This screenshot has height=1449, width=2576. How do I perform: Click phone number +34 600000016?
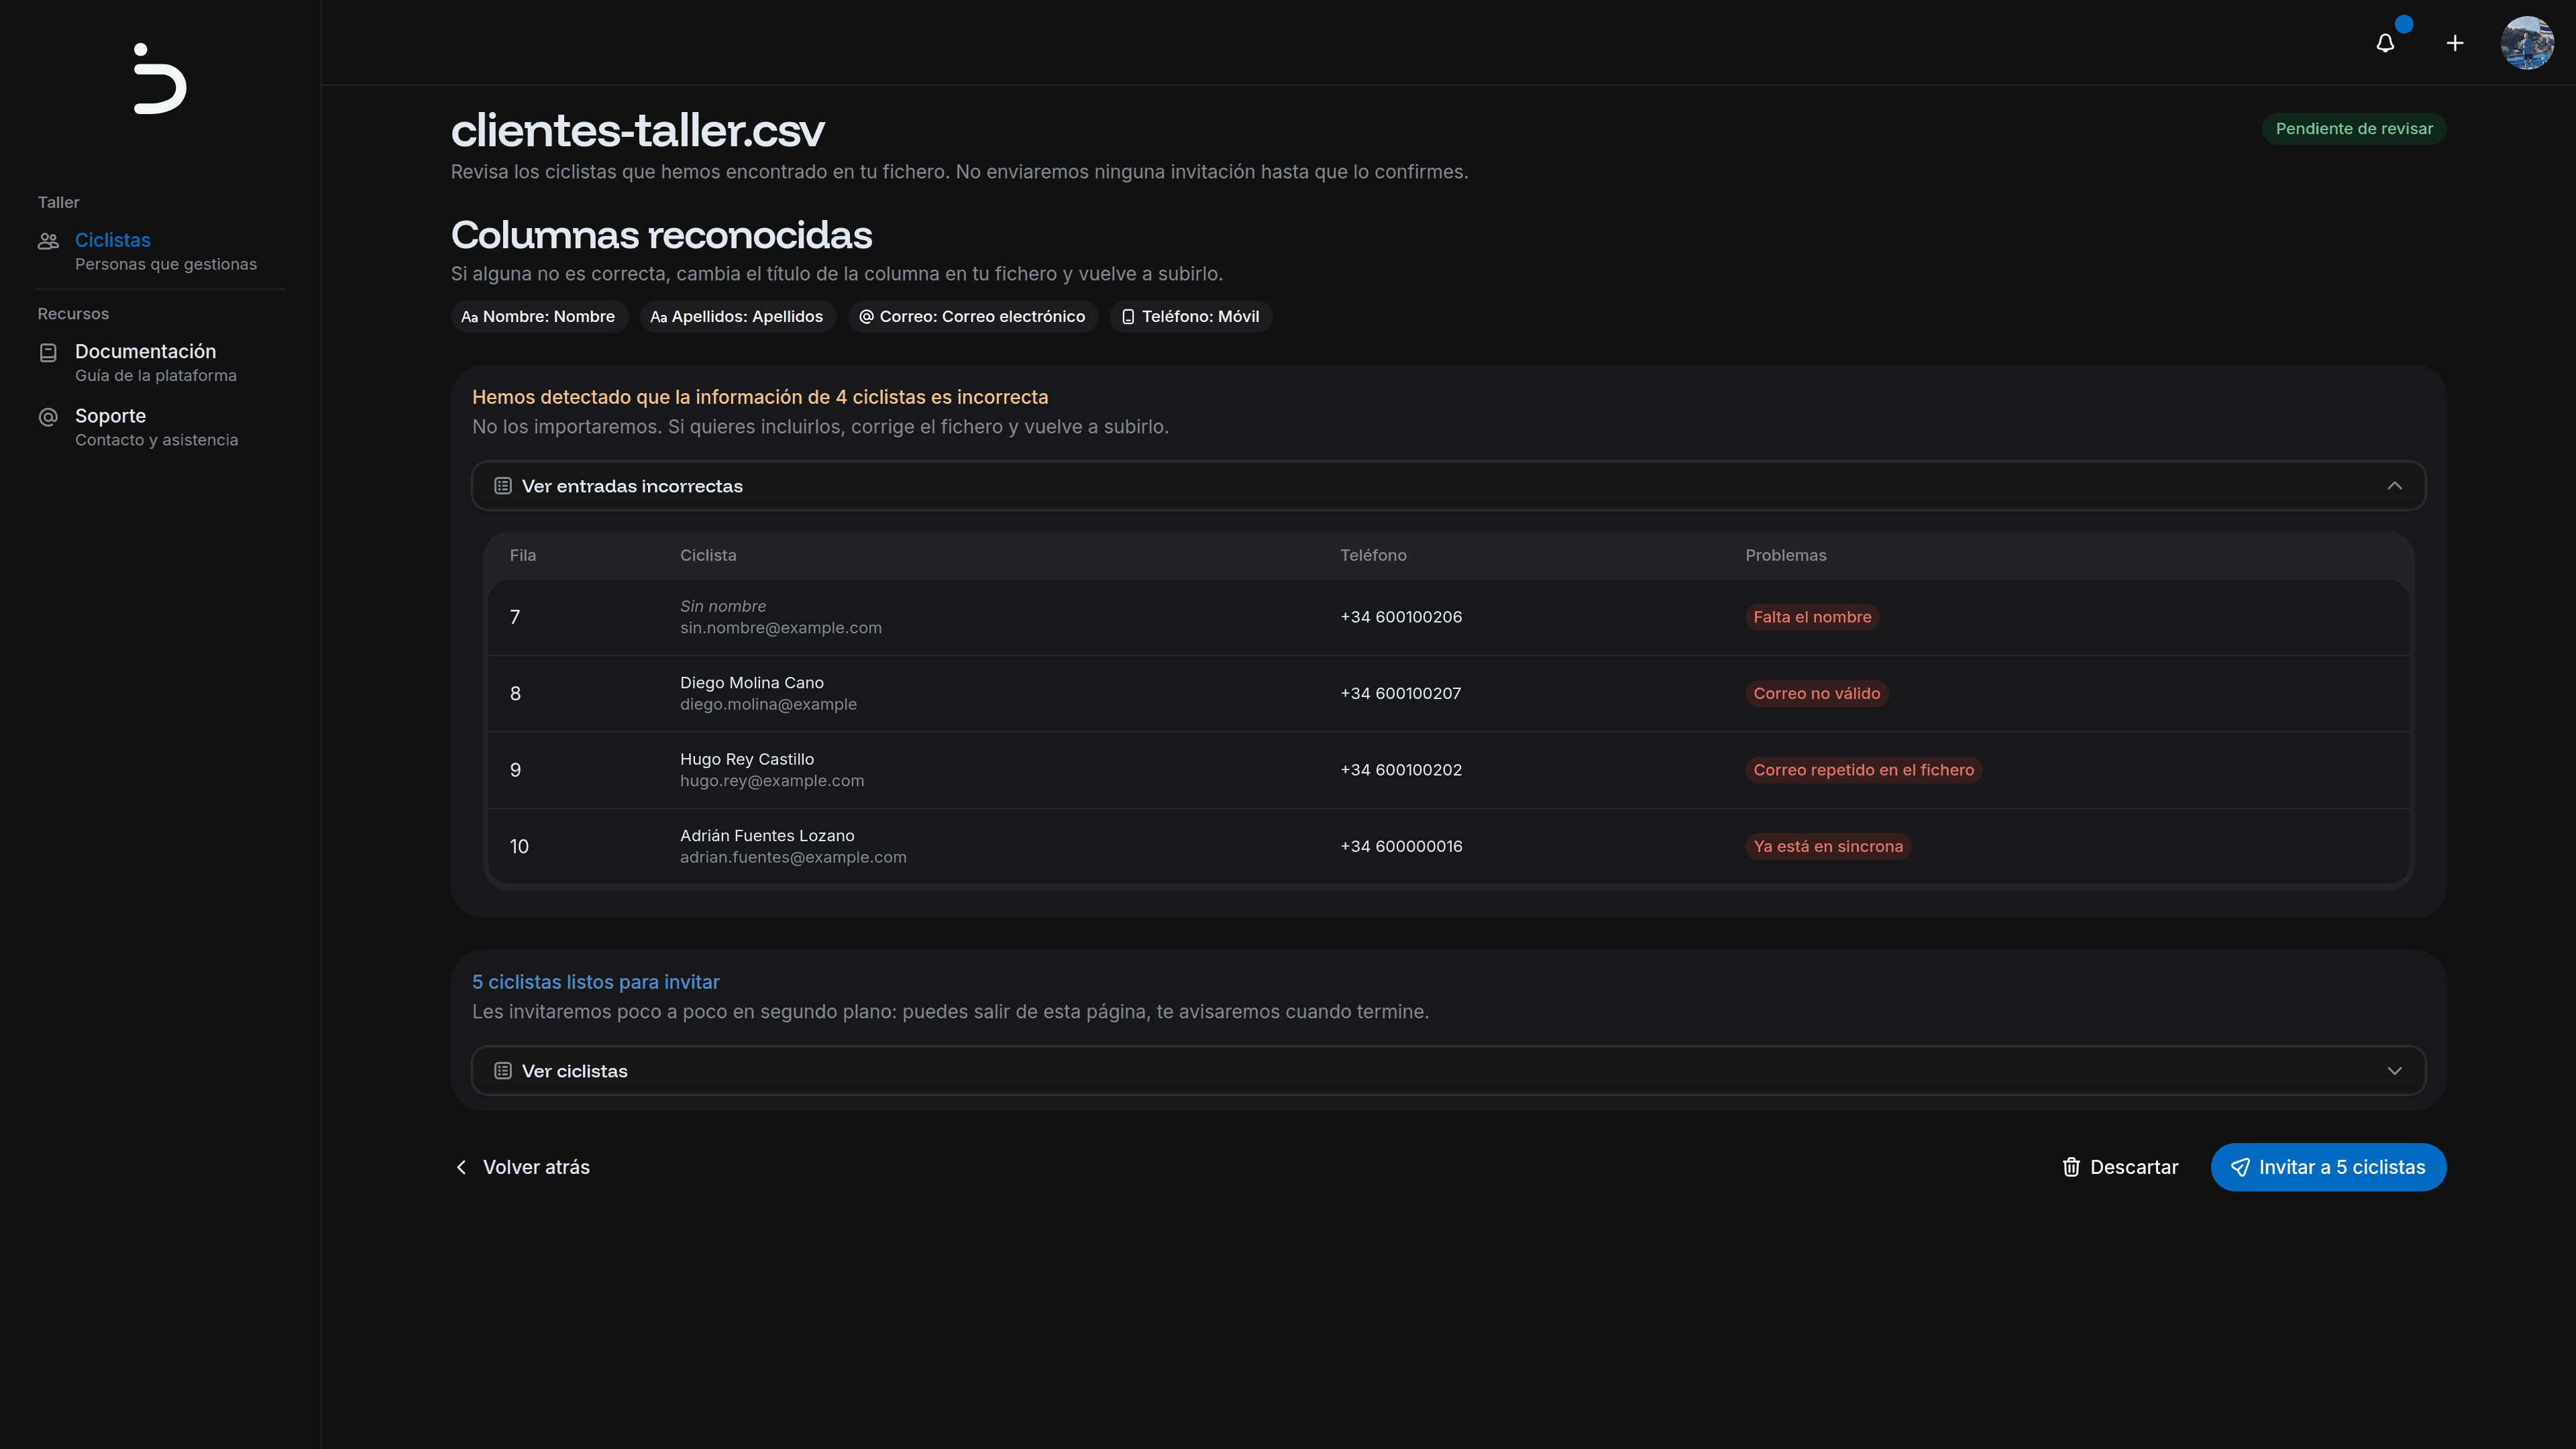1400,846
